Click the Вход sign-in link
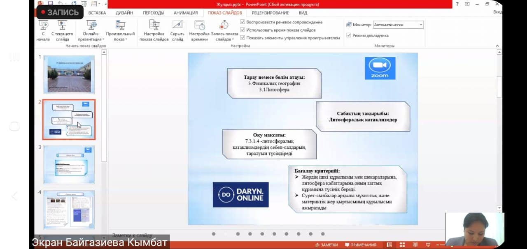Viewport: 527px width, 249px height. 497,12
